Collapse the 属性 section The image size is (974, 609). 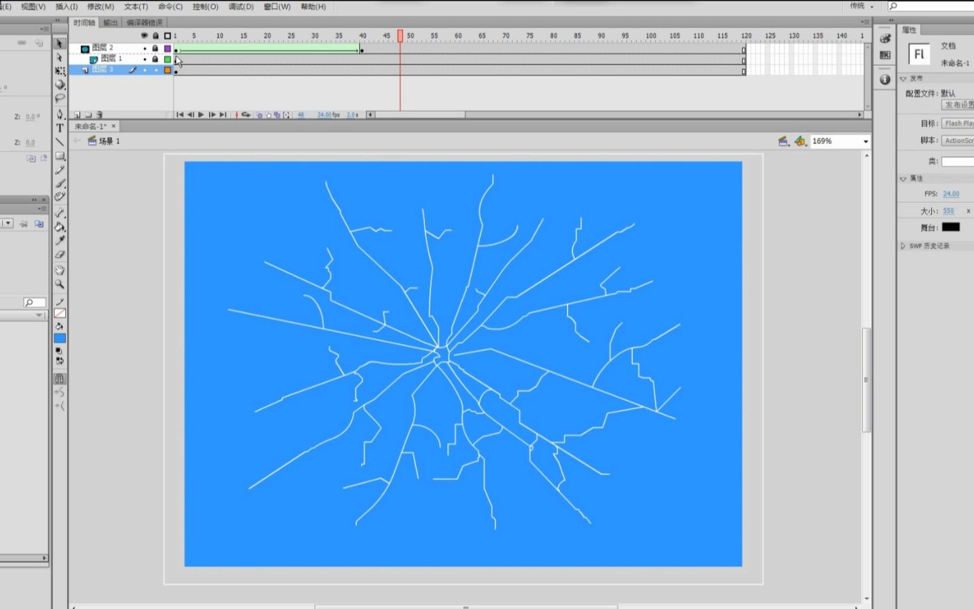pyautogui.click(x=903, y=179)
